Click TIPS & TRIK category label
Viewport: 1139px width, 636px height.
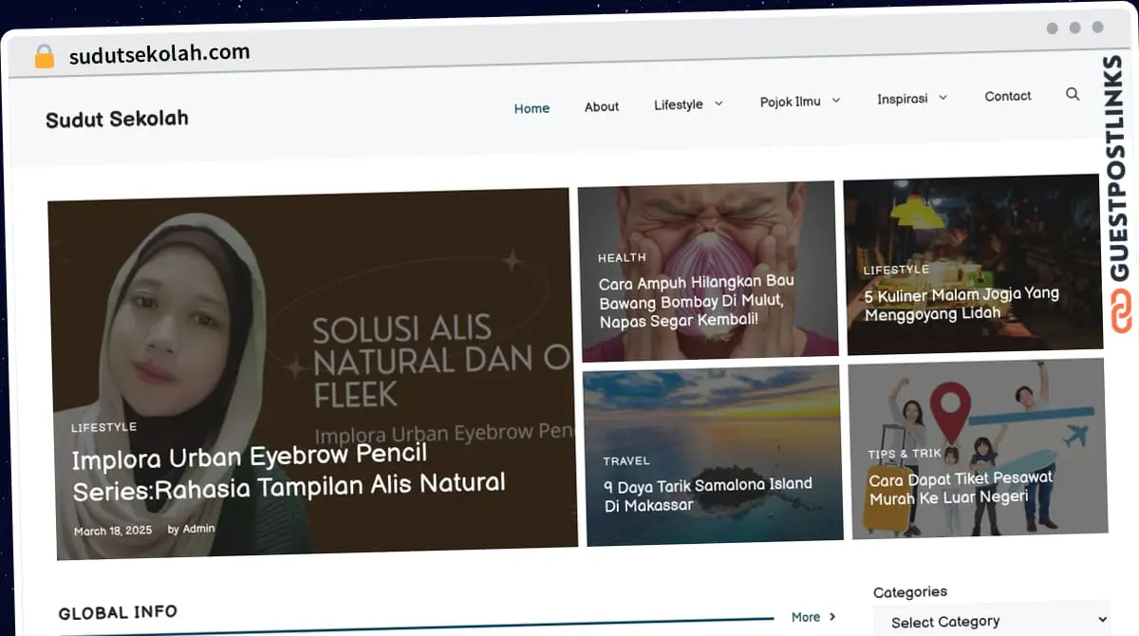pyautogui.click(x=905, y=454)
